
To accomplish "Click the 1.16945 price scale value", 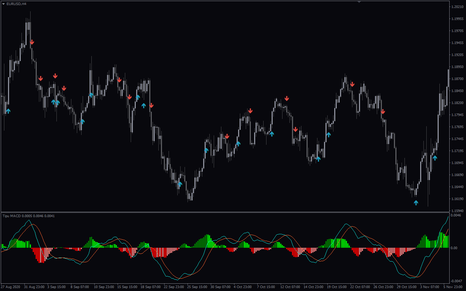I will [x=457, y=163].
